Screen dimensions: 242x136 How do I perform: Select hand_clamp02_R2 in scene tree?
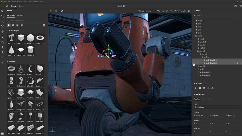coord(205,72)
